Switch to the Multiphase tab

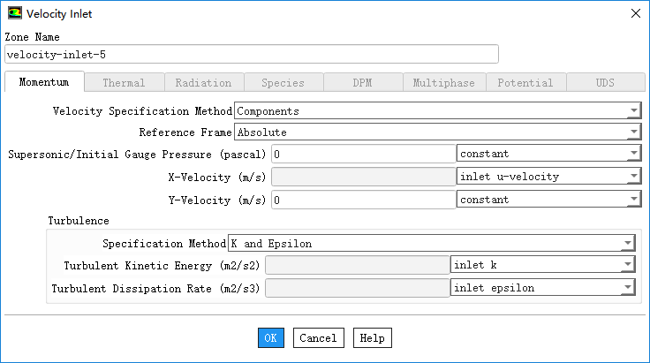tap(444, 83)
